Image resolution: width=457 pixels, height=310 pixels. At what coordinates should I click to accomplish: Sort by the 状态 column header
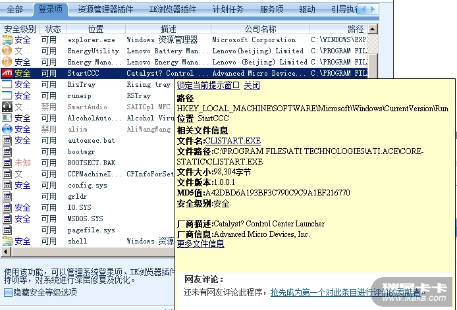(x=53, y=29)
